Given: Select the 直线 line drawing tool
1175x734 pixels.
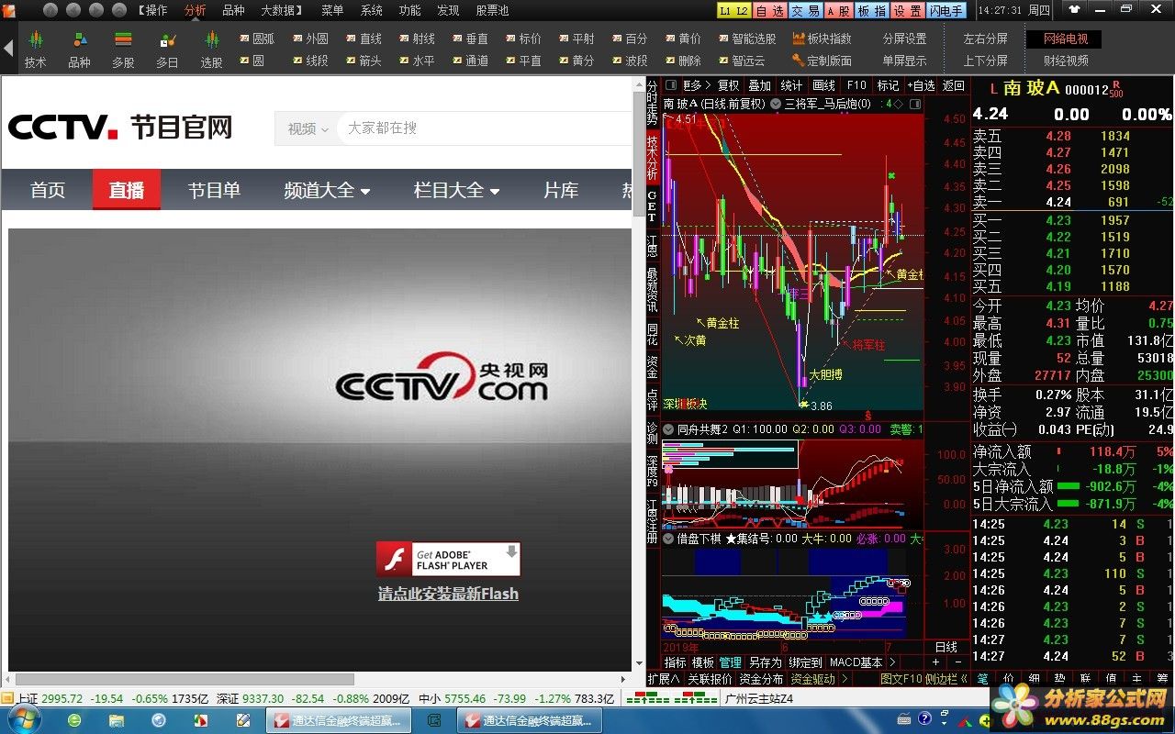Looking at the screenshot, I should click(364, 39).
